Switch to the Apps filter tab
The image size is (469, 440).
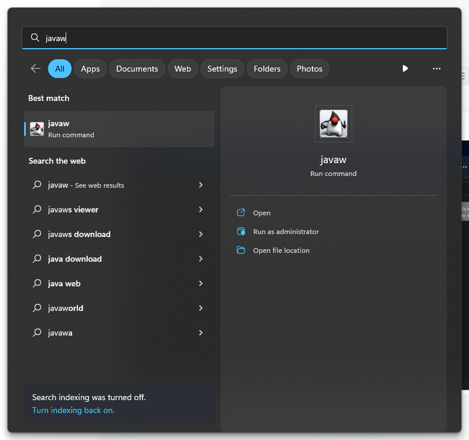(x=90, y=69)
